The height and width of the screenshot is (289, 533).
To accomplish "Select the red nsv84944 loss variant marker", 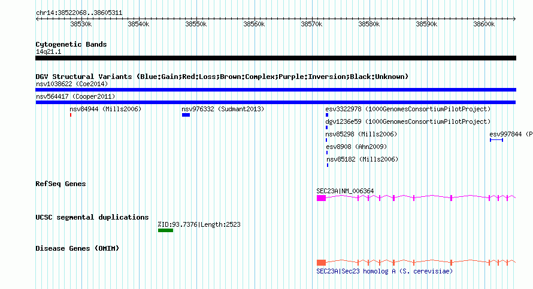I will point(71,115).
